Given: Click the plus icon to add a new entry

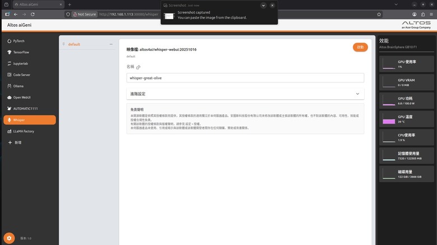Looking at the screenshot, I should [10, 142].
